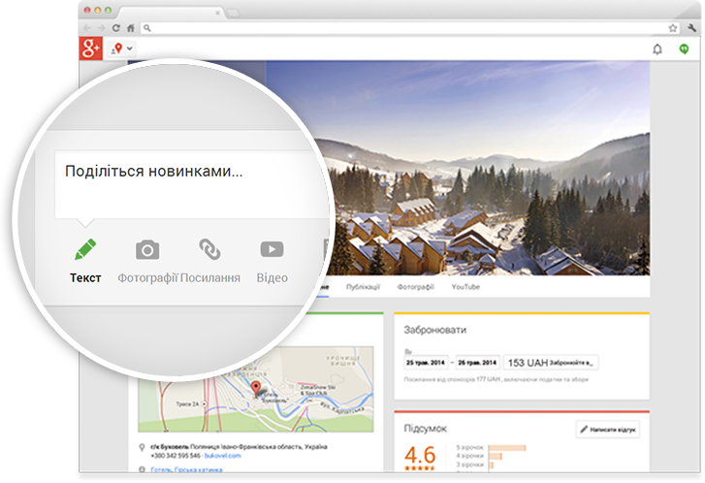Click the '4 зірочки' rating bar

pyautogui.click(x=495, y=456)
